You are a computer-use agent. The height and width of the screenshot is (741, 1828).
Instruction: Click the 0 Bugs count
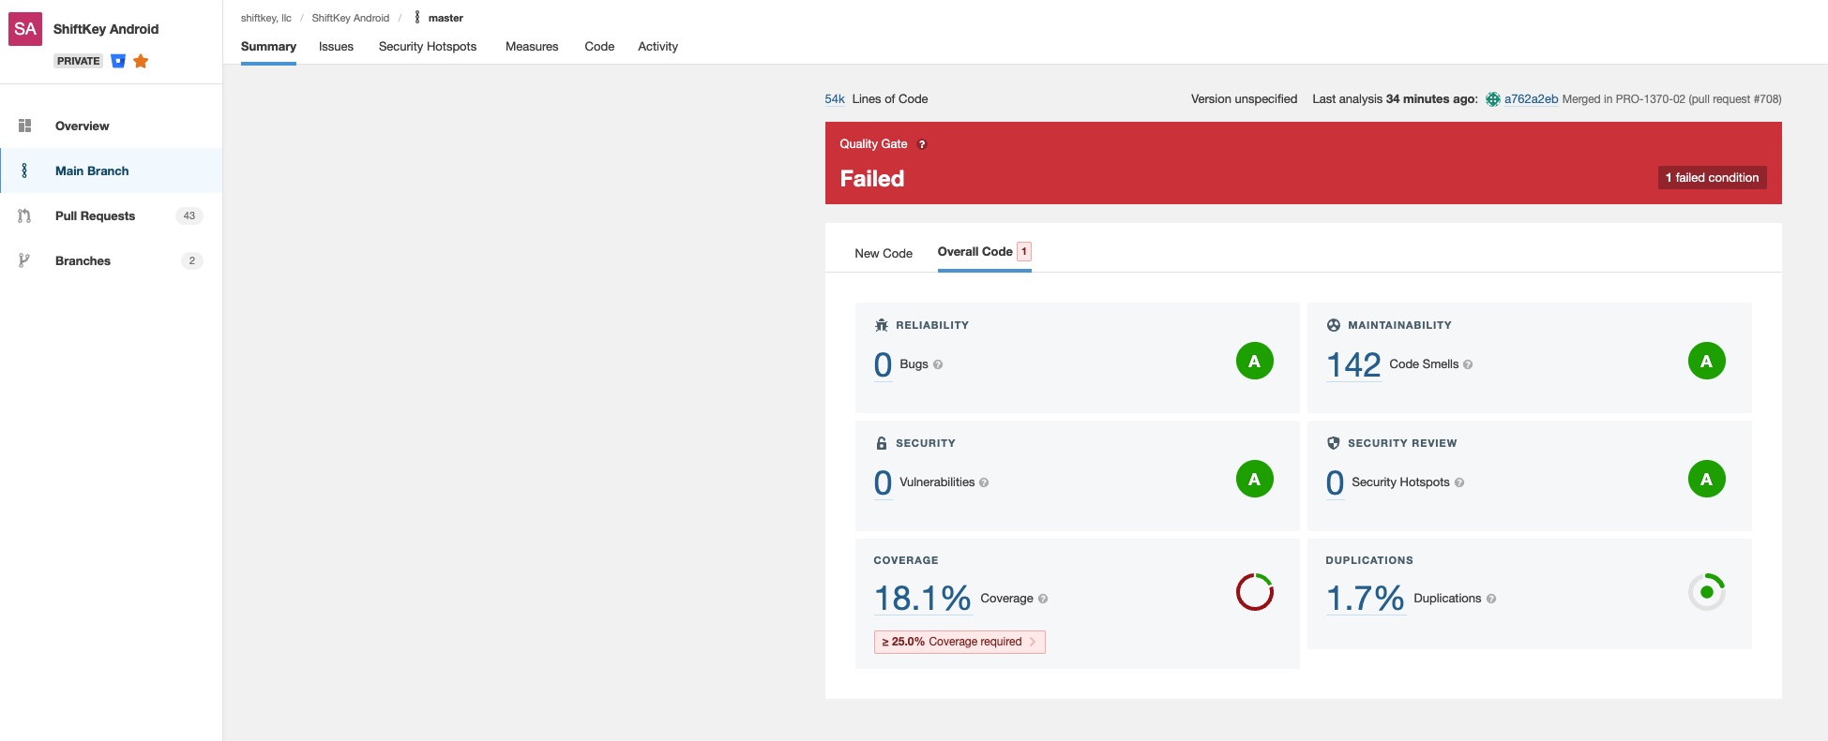click(x=883, y=364)
